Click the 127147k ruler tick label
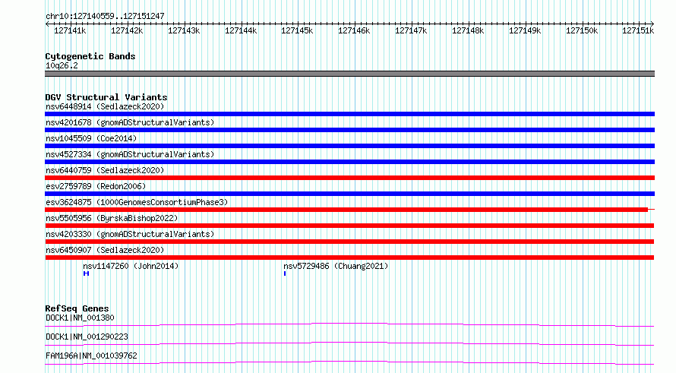 pos(411,30)
